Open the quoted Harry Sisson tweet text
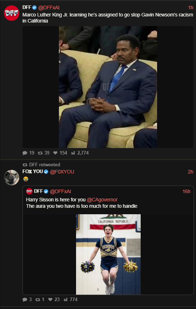The width and height of the screenshot is (196, 309). pyautogui.click(x=82, y=203)
